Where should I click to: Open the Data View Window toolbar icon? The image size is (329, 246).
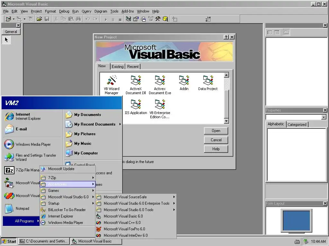pyautogui.click(x=165, y=19)
